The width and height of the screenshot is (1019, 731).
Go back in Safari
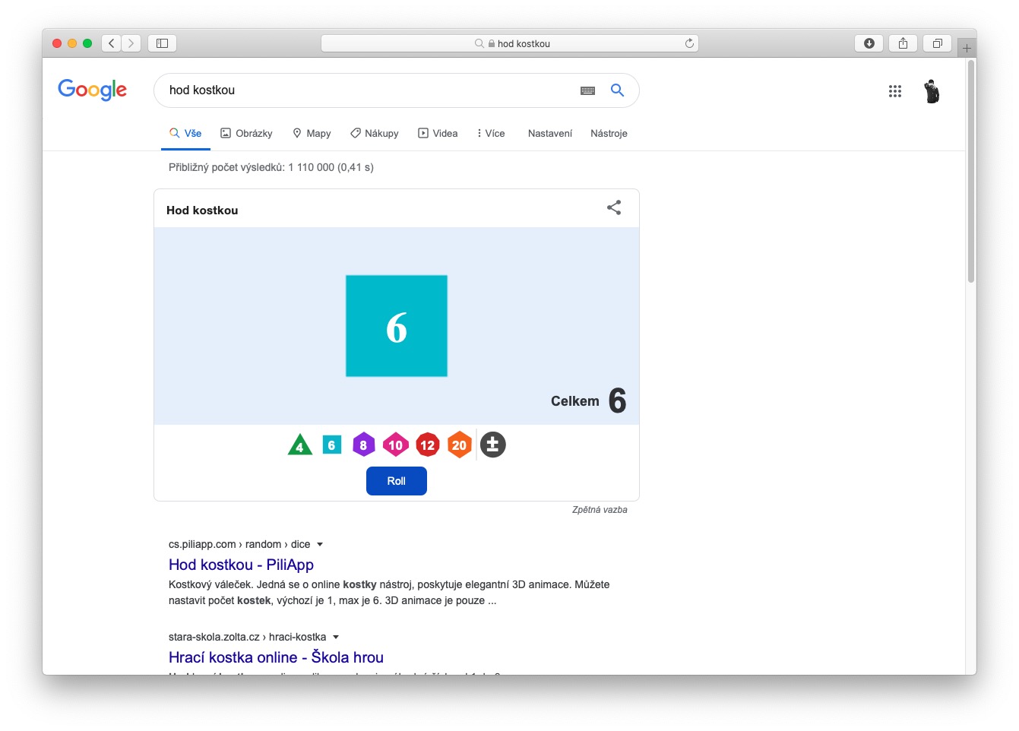pos(111,43)
